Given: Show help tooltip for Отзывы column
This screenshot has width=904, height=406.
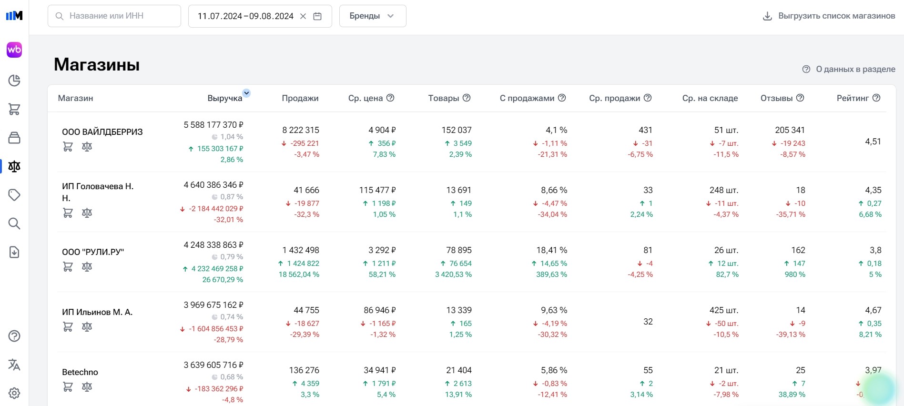Looking at the screenshot, I should [800, 98].
